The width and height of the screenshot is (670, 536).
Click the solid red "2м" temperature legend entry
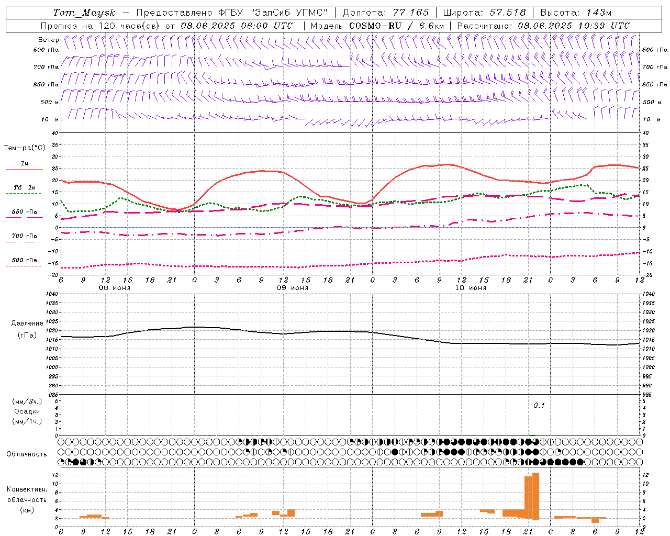24,164
